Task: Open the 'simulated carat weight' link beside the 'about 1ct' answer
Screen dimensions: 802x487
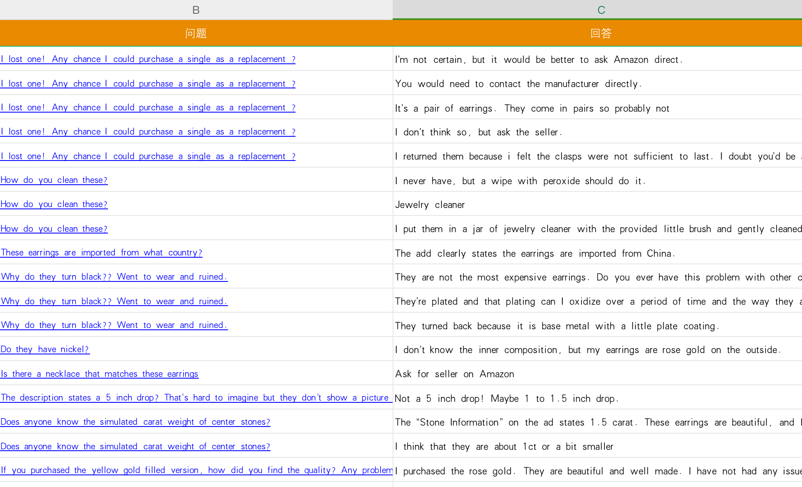Action: point(135,447)
